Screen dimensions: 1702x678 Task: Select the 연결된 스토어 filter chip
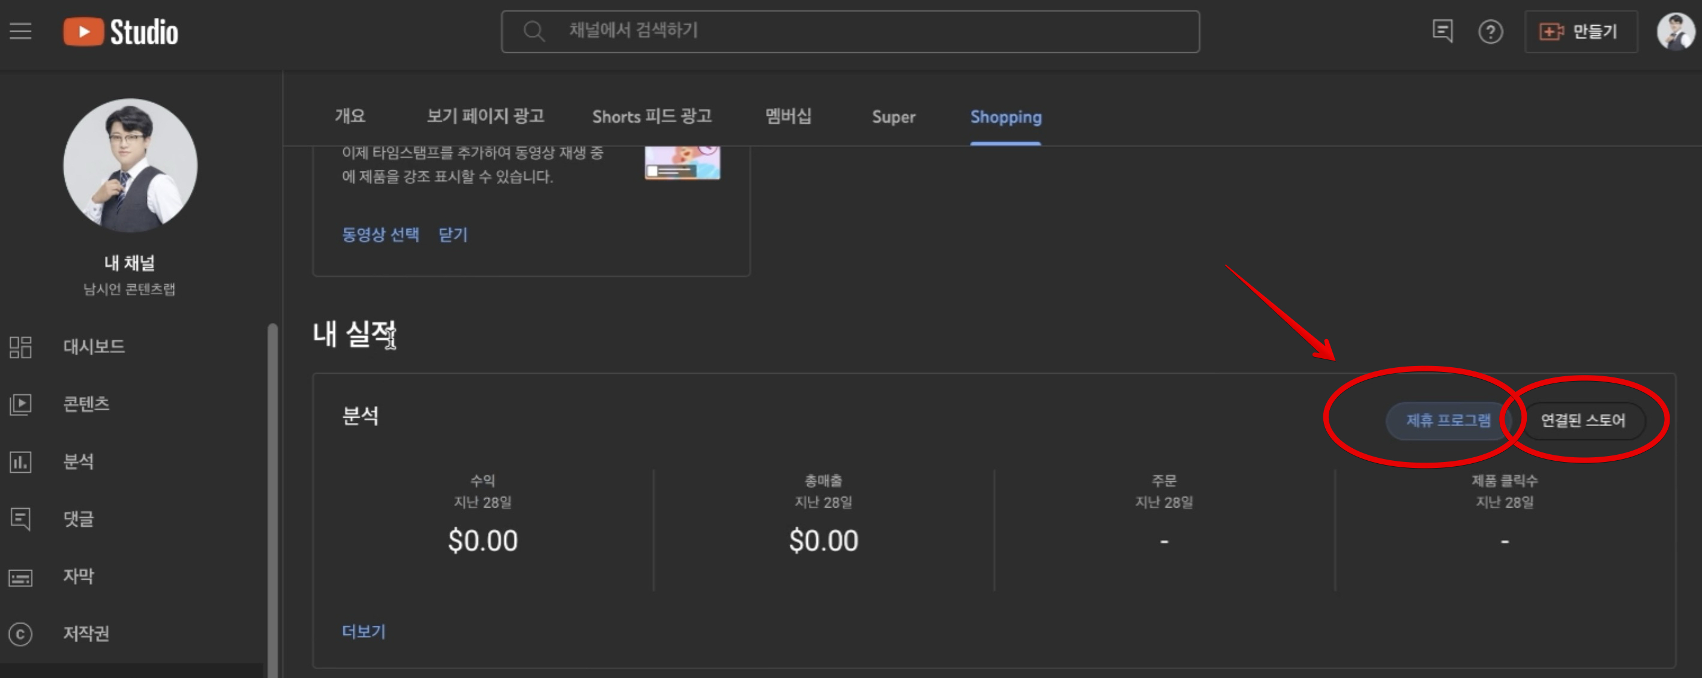[x=1583, y=420]
